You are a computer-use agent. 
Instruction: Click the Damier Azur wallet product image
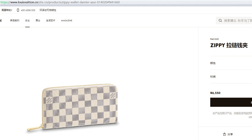pos(72,107)
